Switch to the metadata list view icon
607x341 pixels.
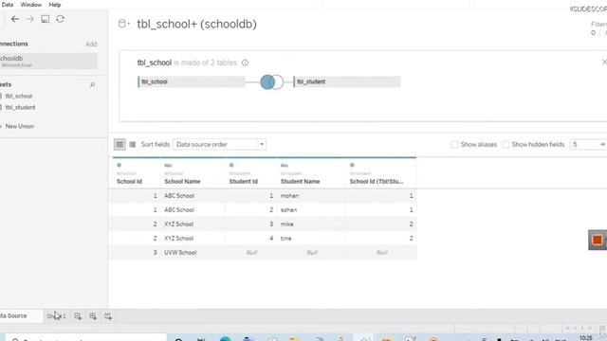coord(133,145)
